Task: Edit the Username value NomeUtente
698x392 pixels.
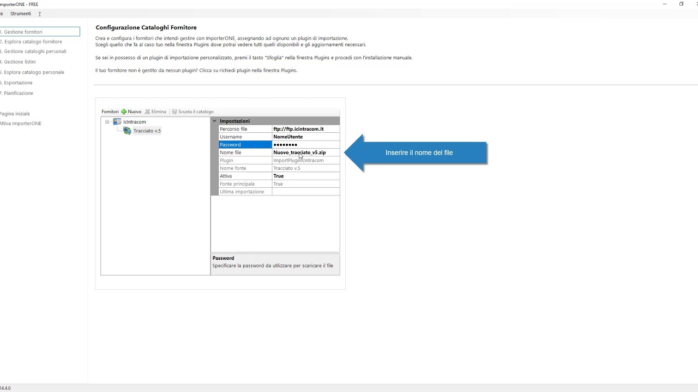Action: pyautogui.click(x=305, y=137)
